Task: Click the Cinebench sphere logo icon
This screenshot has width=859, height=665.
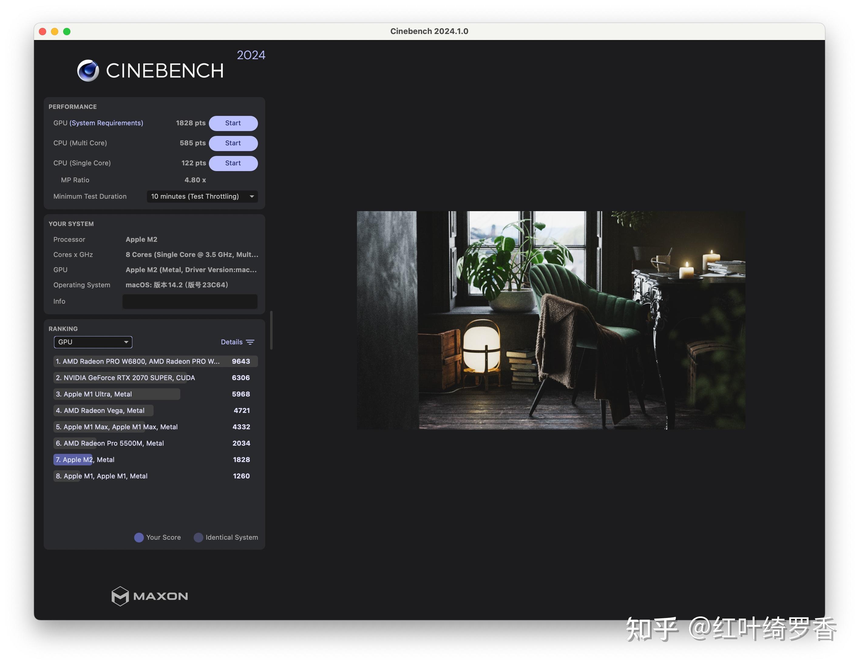Action: pos(88,71)
